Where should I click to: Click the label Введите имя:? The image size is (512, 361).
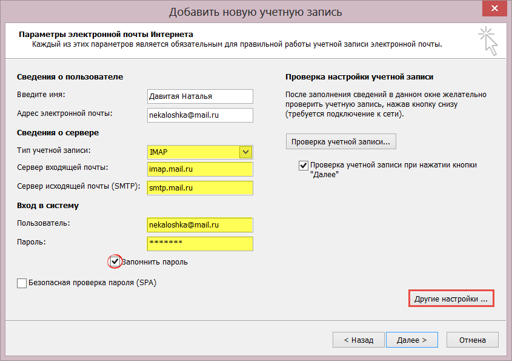click(x=41, y=95)
